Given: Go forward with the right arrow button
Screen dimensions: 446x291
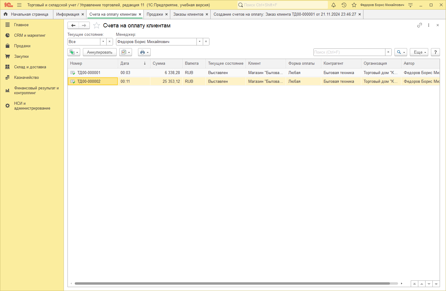Looking at the screenshot, I should [84, 25].
